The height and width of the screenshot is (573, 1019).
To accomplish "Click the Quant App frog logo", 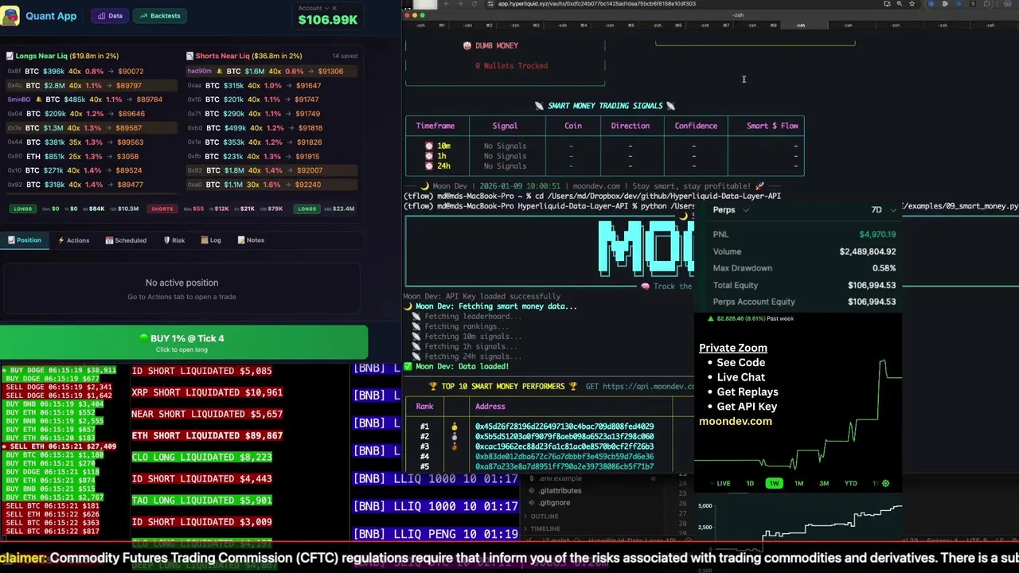I will click(x=10, y=16).
